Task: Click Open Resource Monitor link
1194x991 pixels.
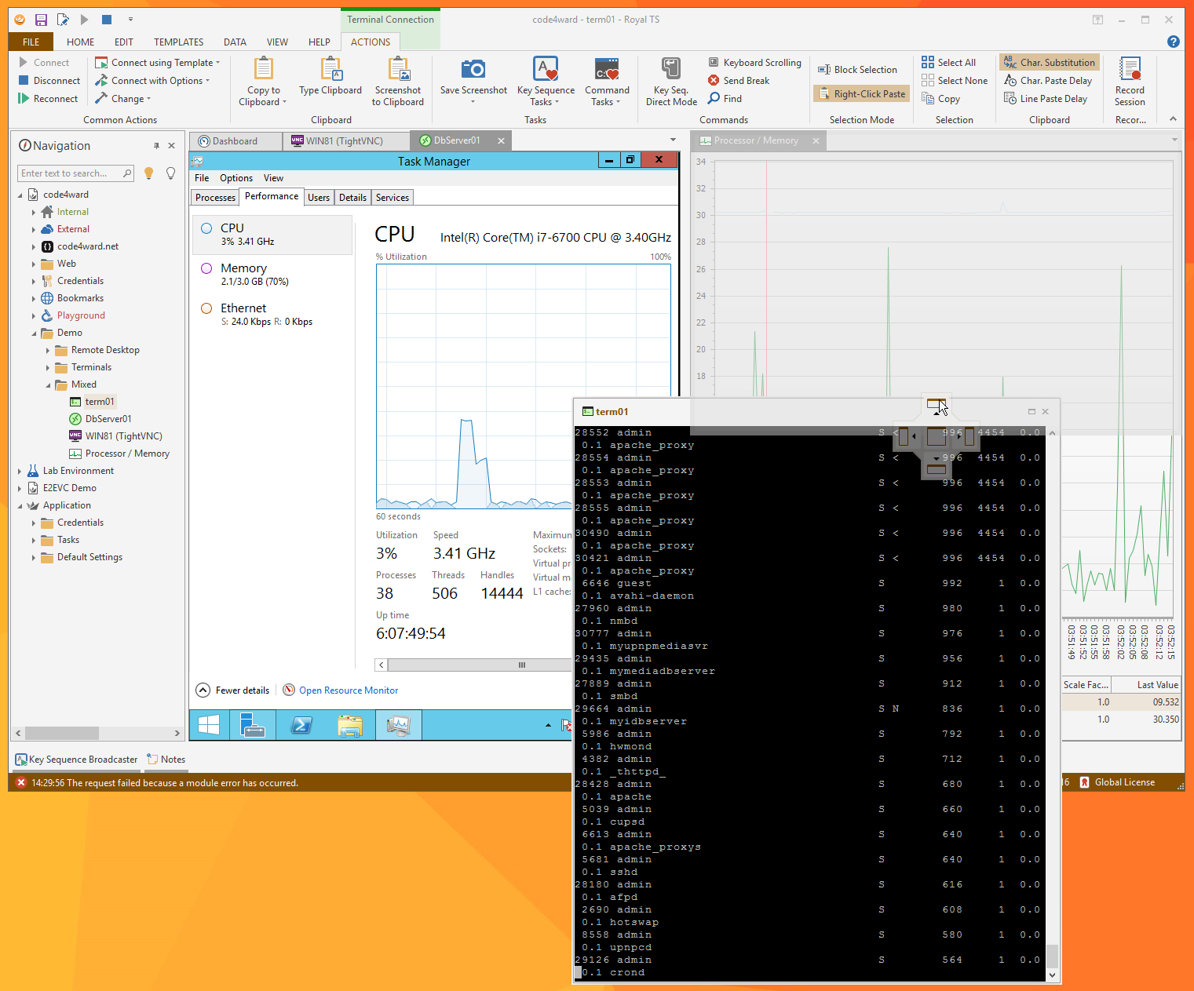Action: tap(349, 690)
